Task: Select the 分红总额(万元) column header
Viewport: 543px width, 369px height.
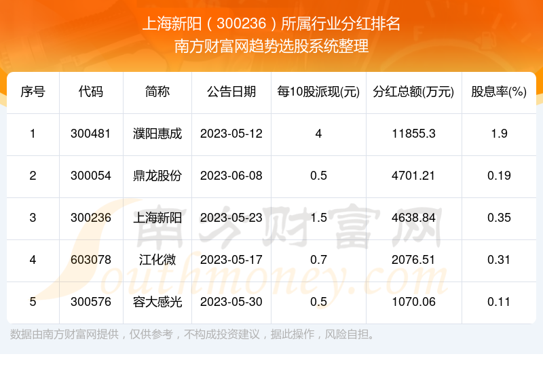Action: point(413,92)
